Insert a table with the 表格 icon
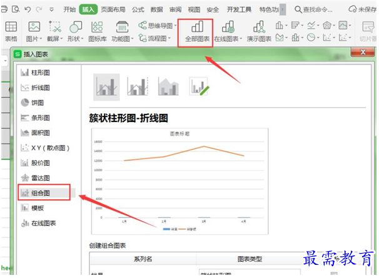This screenshot has width=379, height=278. pyautogui.click(x=11, y=31)
